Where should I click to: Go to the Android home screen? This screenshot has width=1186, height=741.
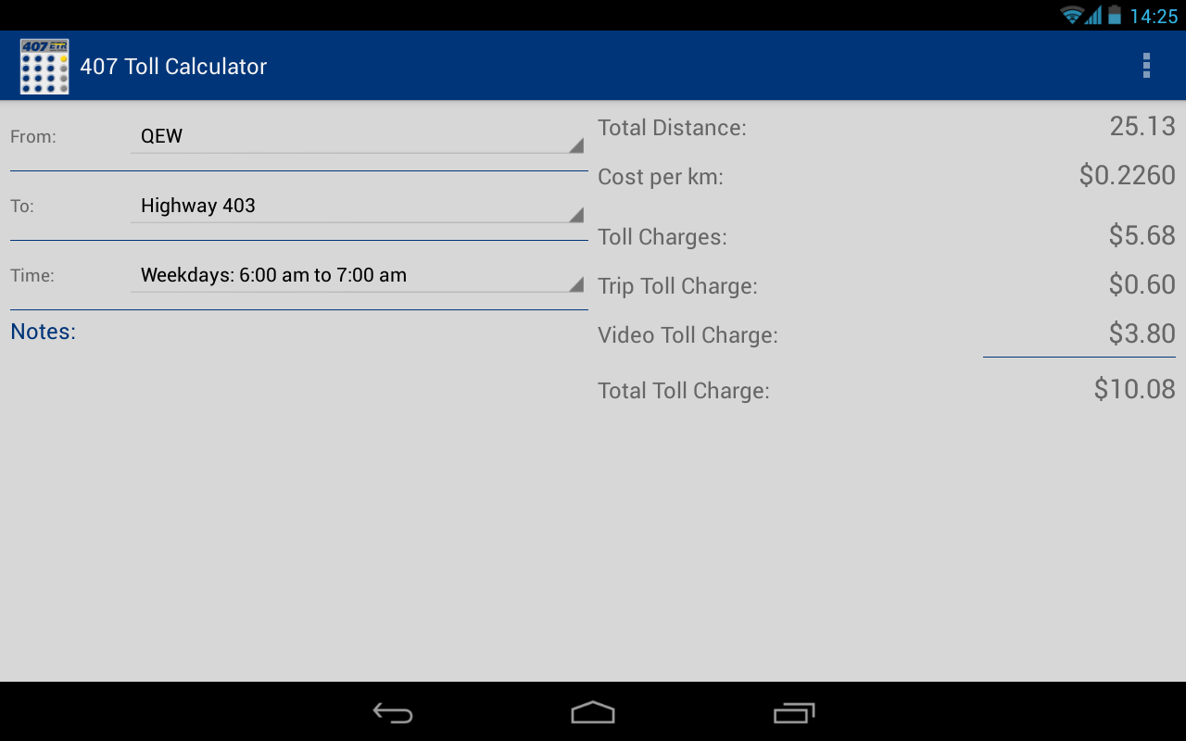[593, 712]
